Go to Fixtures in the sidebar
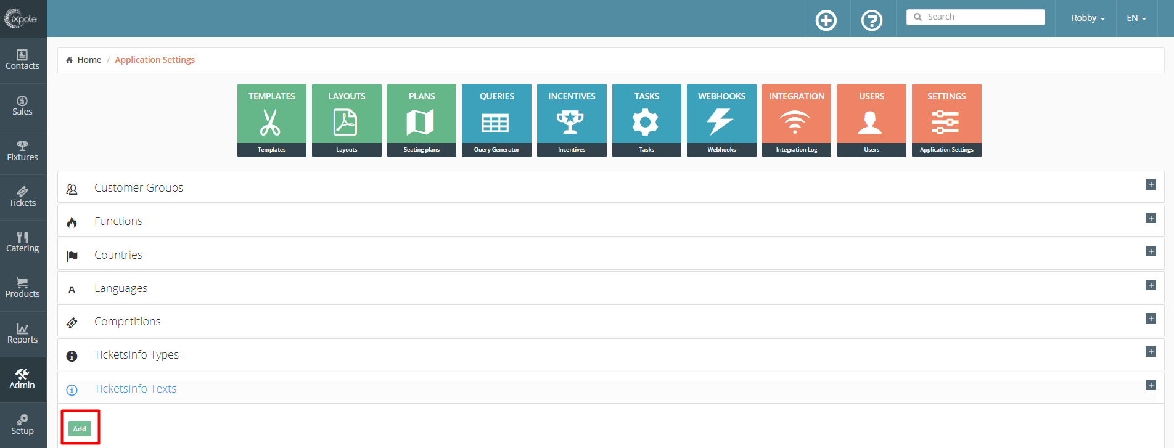This screenshot has width=1174, height=448. point(23,152)
